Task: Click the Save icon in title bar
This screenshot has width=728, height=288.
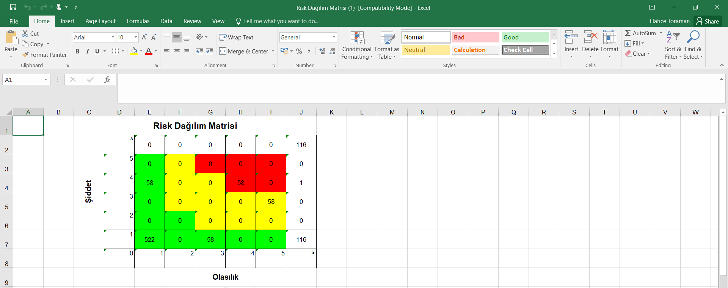Action: click(13, 7)
